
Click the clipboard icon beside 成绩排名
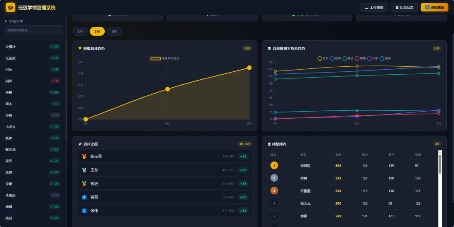[x=269, y=144]
